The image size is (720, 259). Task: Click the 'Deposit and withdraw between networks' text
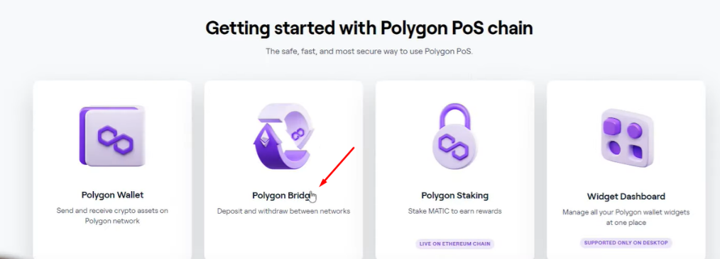tap(283, 212)
